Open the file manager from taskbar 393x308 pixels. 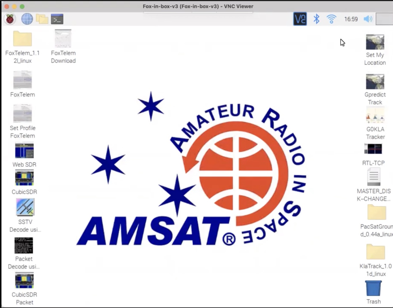[x=42, y=19]
